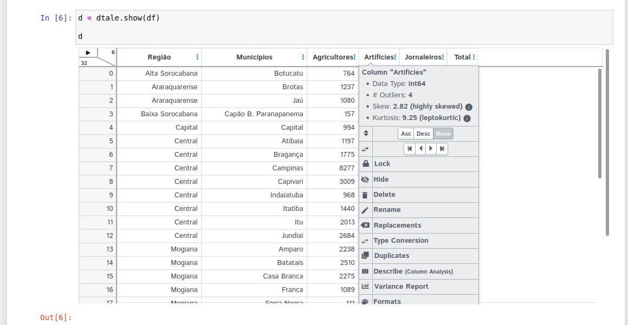This screenshot has height=325, width=628.
Task: Select the 3009 Agricultores value
Action: click(333, 182)
